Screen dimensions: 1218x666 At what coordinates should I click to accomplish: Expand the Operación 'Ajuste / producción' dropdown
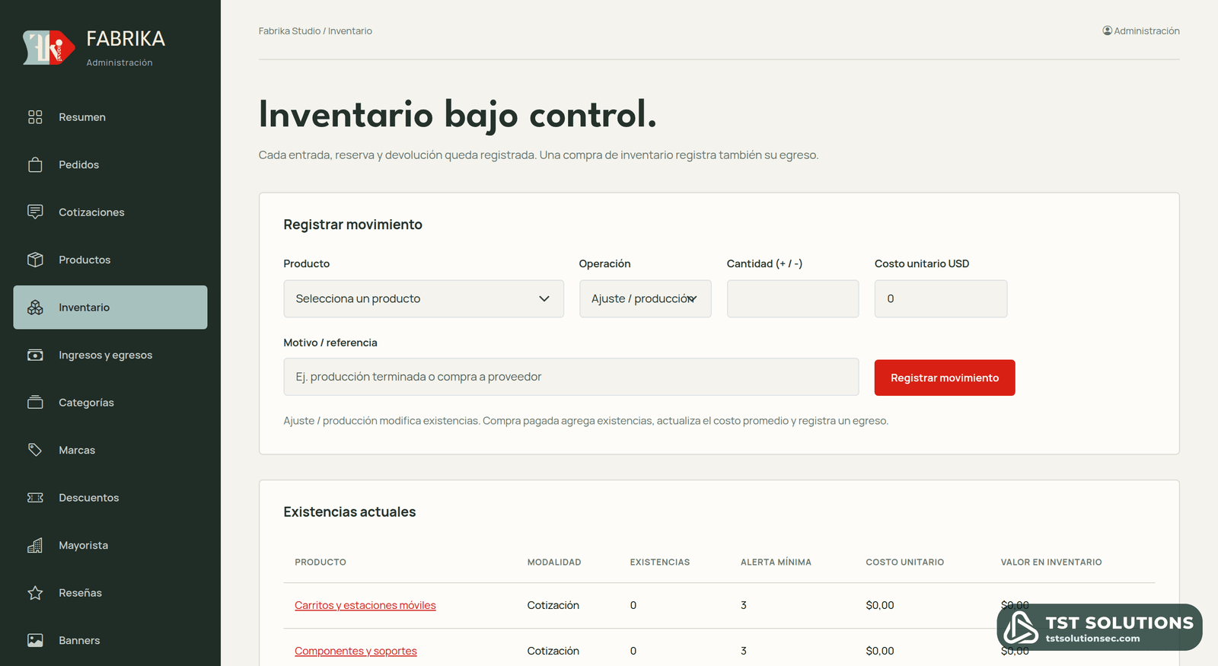(x=646, y=298)
